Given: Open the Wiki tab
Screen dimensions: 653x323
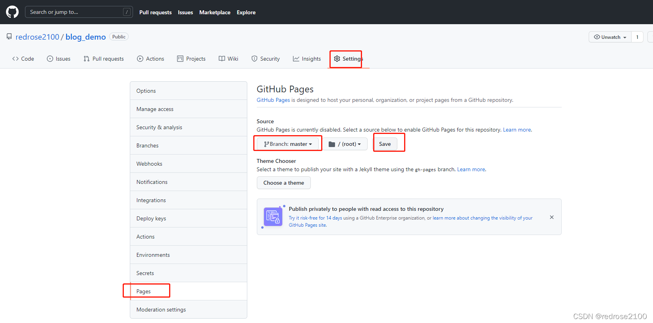Looking at the screenshot, I should [x=228, y=59].
